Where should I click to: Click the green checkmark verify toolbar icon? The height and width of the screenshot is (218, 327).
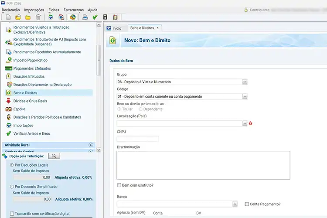(95, 17)
